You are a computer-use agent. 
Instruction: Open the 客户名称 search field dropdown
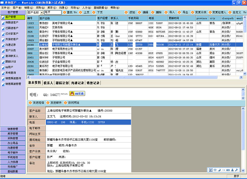pos(41,12)
